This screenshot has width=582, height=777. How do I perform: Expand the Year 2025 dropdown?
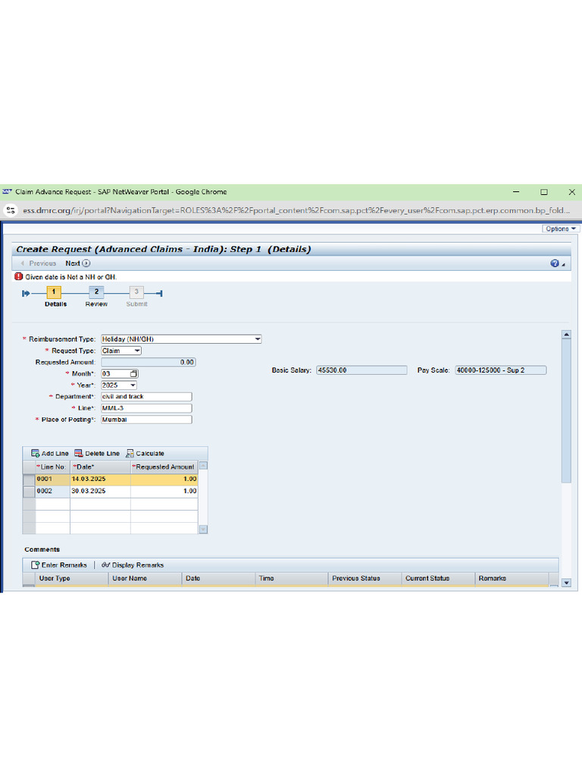pyautogui.click(x=133, y=385)
